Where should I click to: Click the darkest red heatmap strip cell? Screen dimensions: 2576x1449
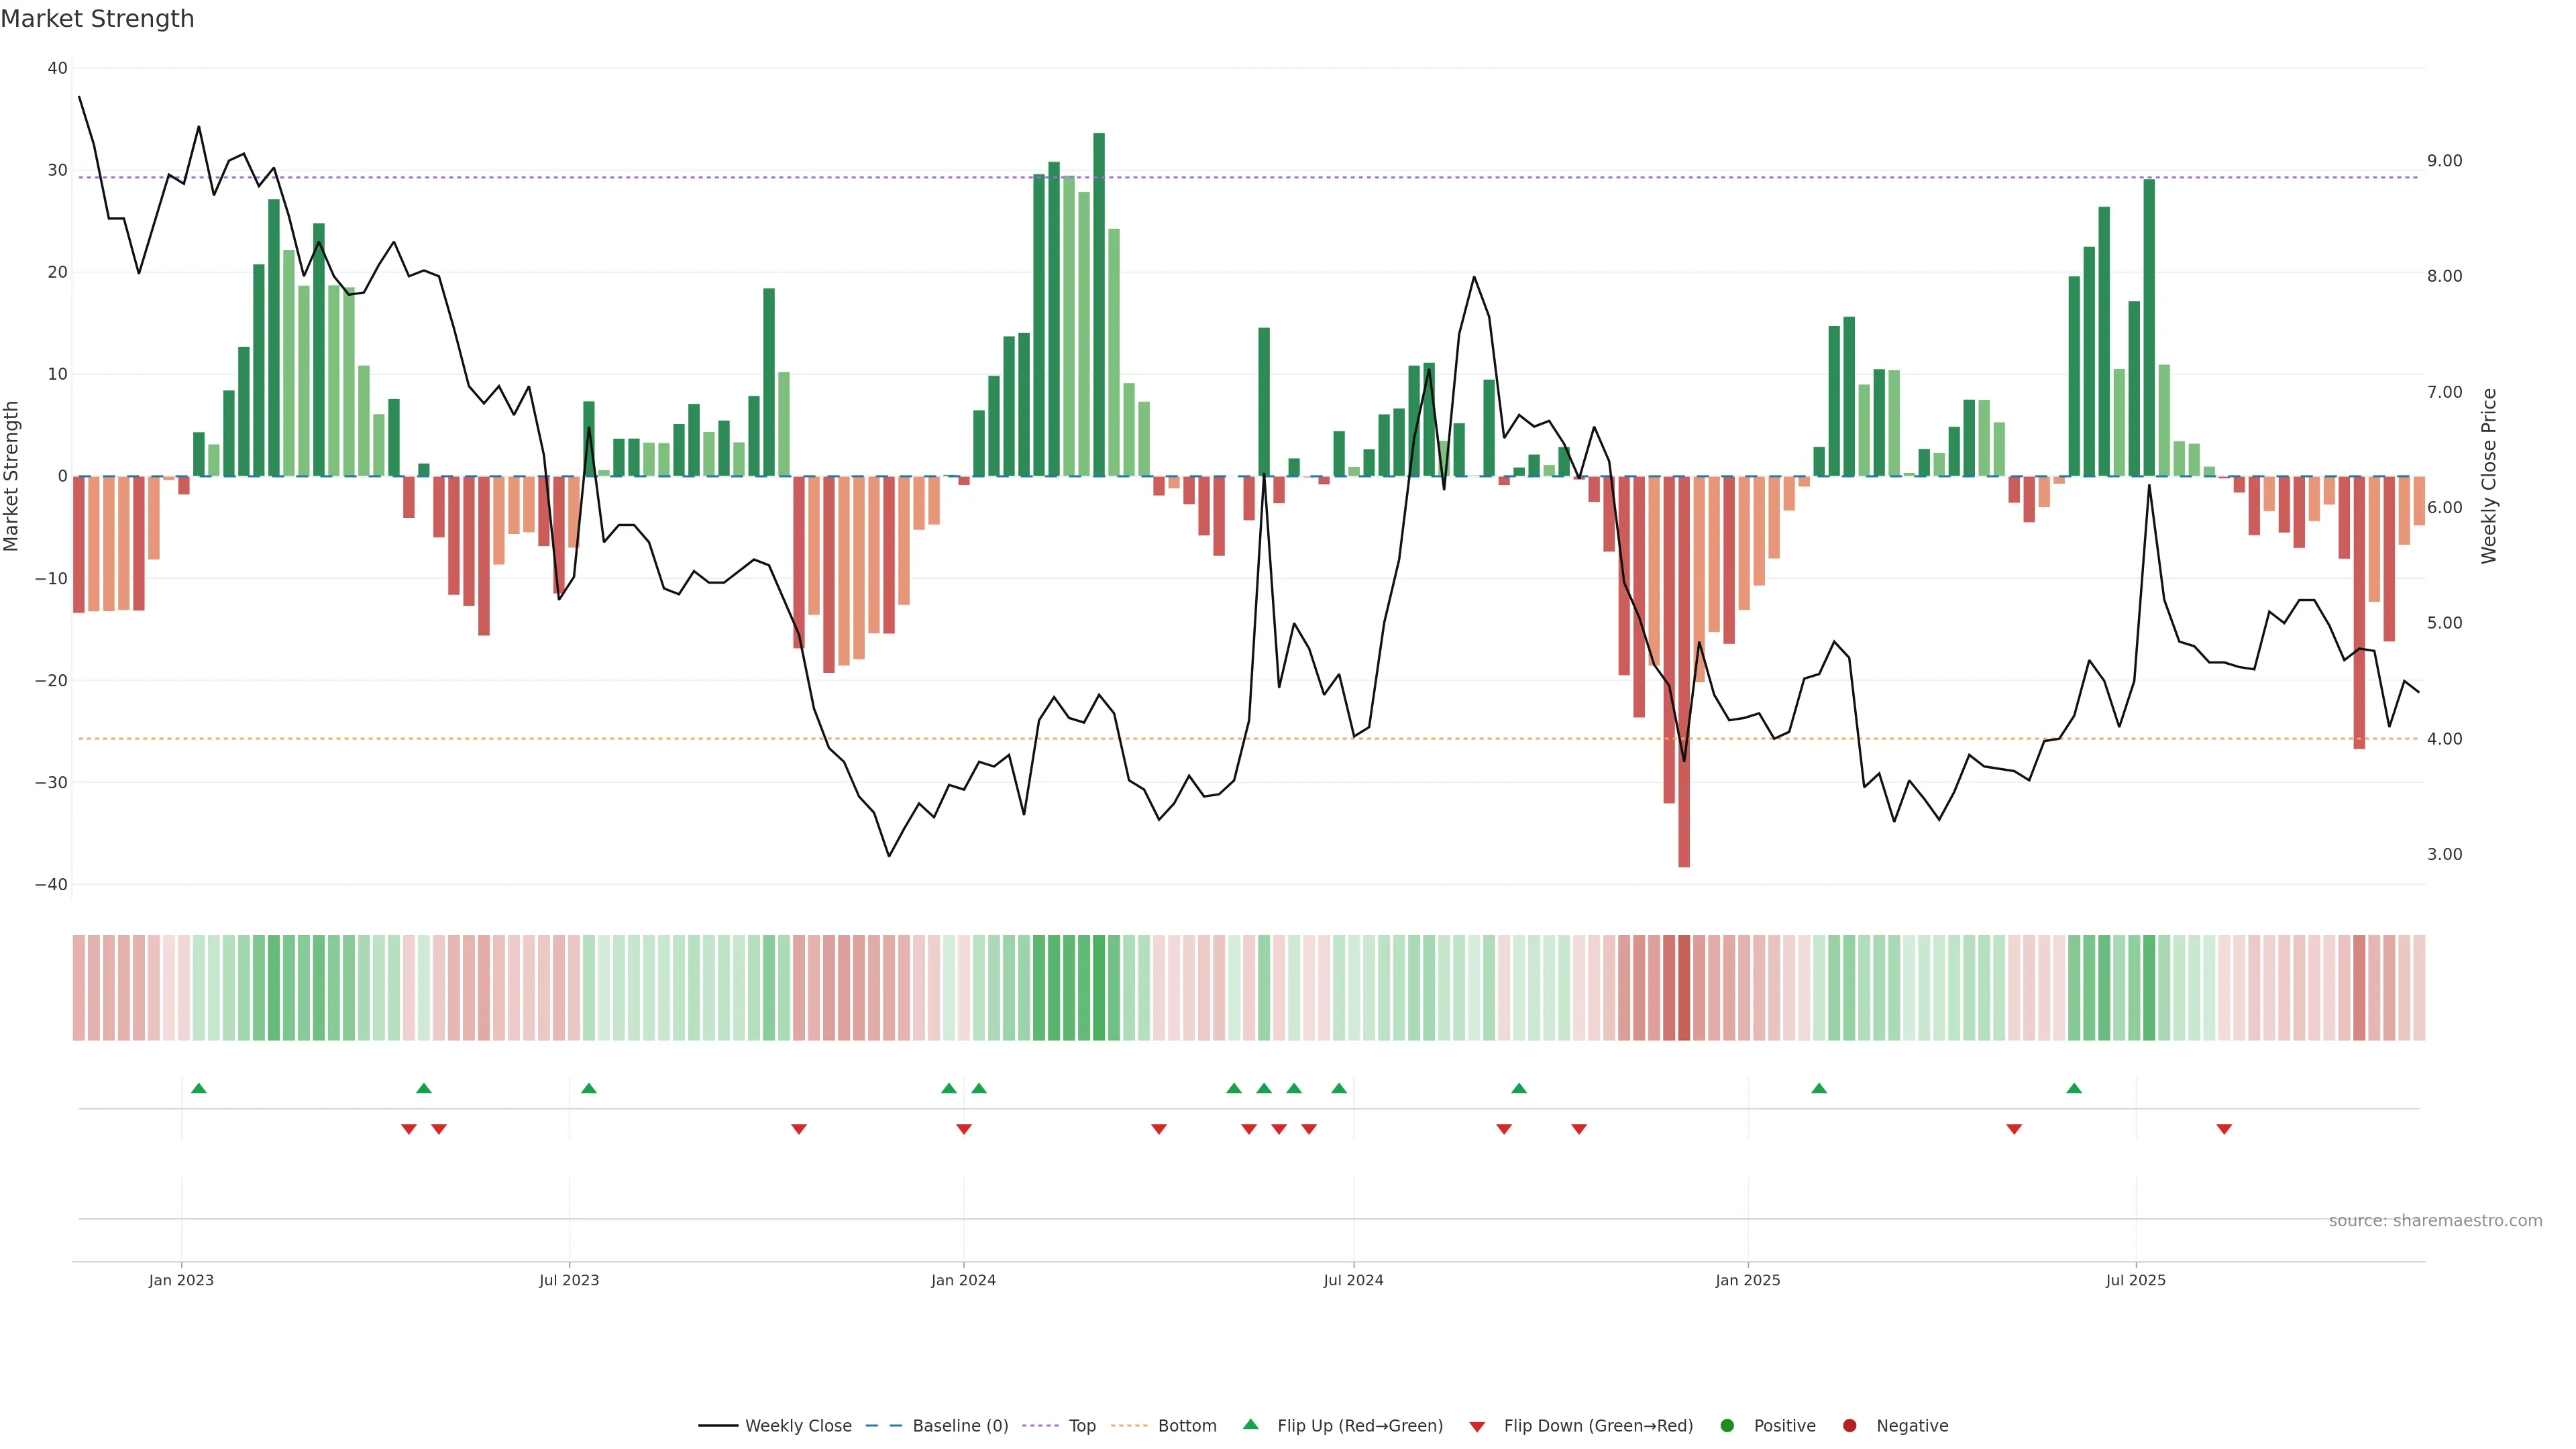(1684, 988)
